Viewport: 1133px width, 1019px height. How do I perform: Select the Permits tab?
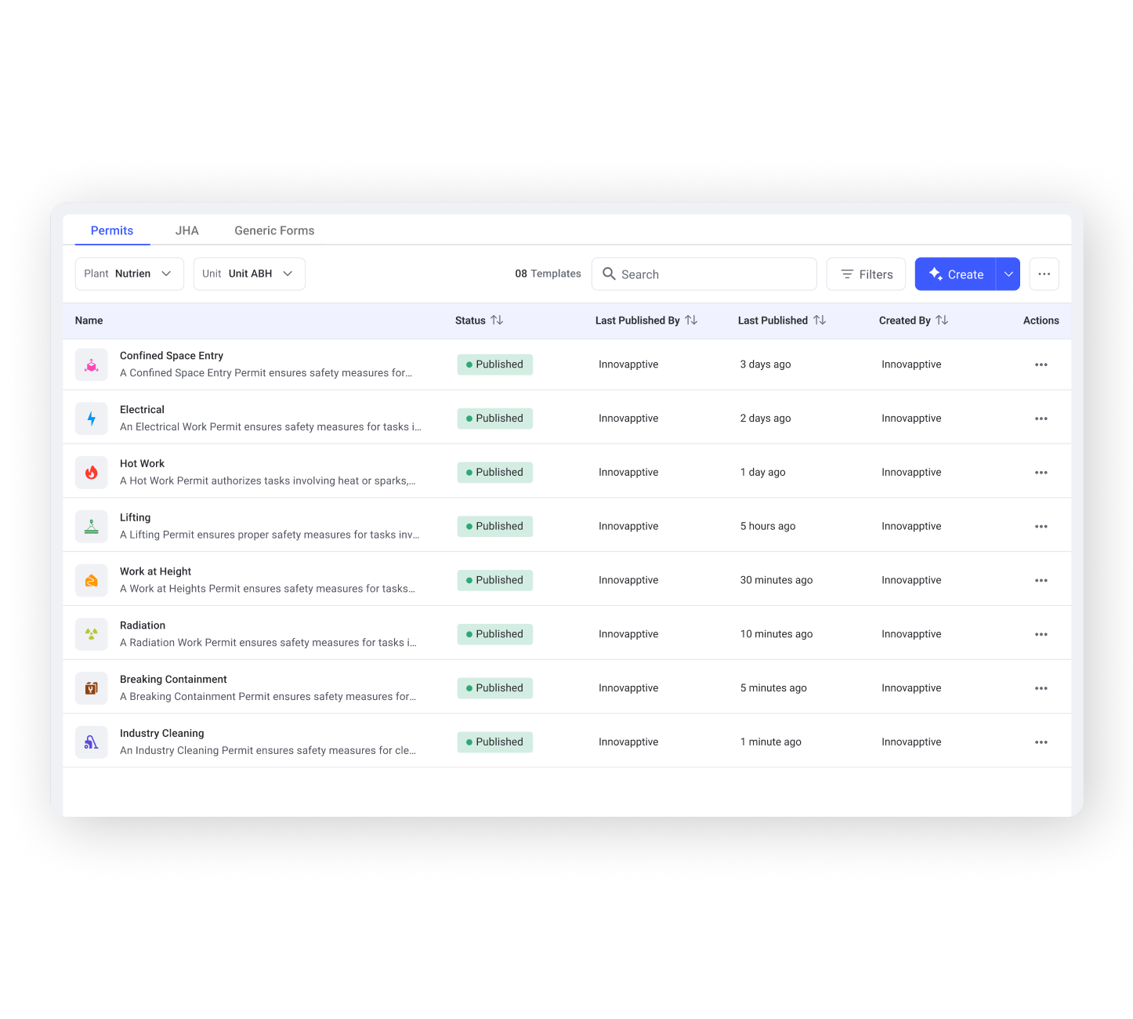click(112, 230)
